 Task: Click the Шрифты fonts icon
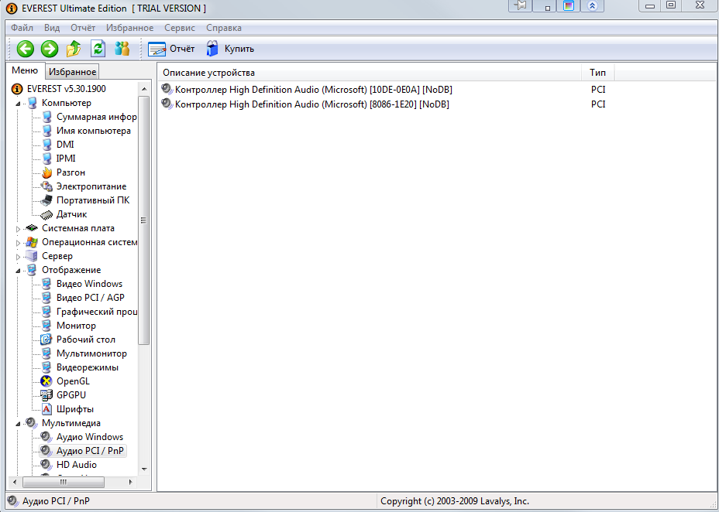click(46, 409)
